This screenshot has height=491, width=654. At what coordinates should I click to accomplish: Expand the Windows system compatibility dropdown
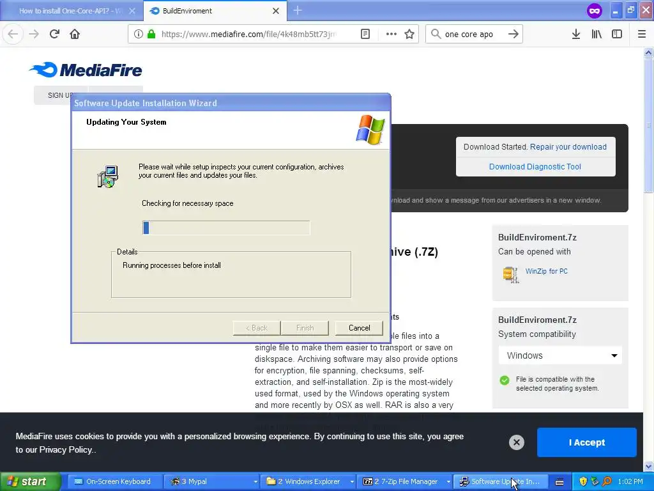coord(560,355)
